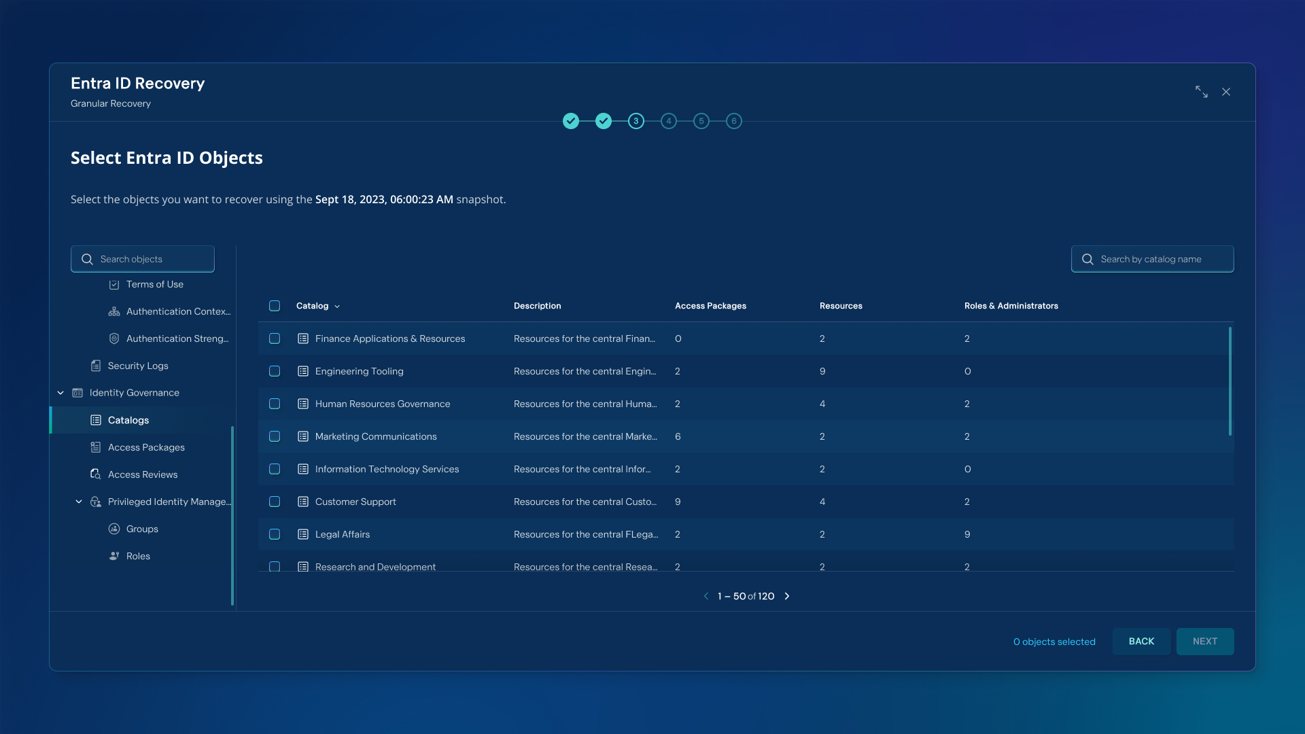Click step 5 in the progress stepper
Image resolution: width=1305 pixels, height=734 pixels.
click(x=701, y=122)
